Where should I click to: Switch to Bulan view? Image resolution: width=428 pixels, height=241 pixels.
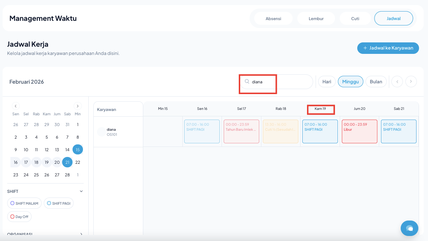376,82
